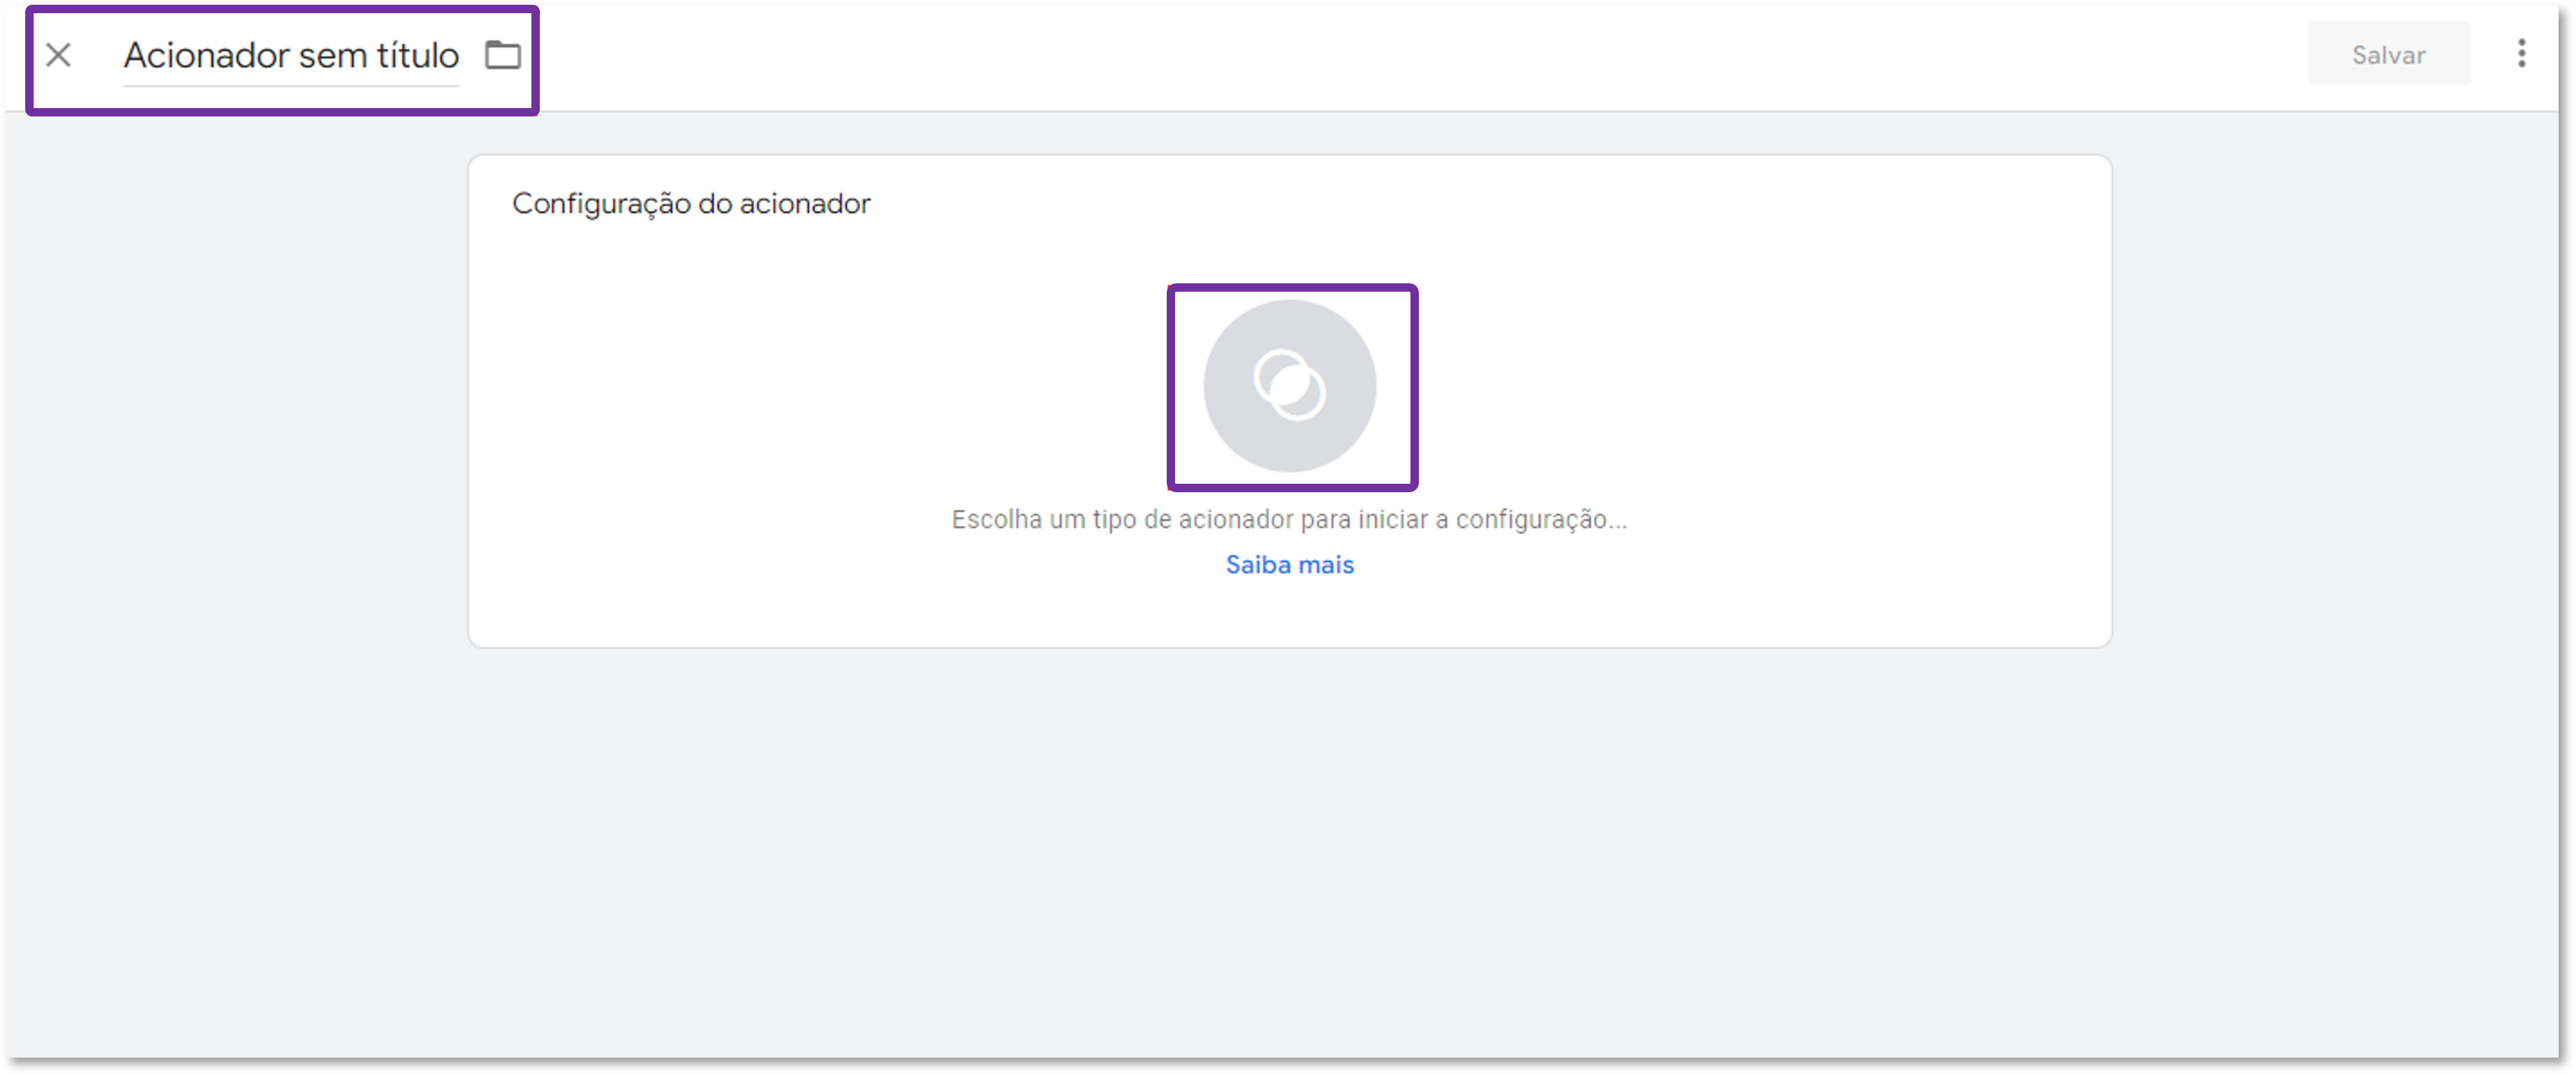This screenshot has height=1075, width=2576.
Task: Rename the trigger 'Acionador sem título'
Action: click(291, 56)
